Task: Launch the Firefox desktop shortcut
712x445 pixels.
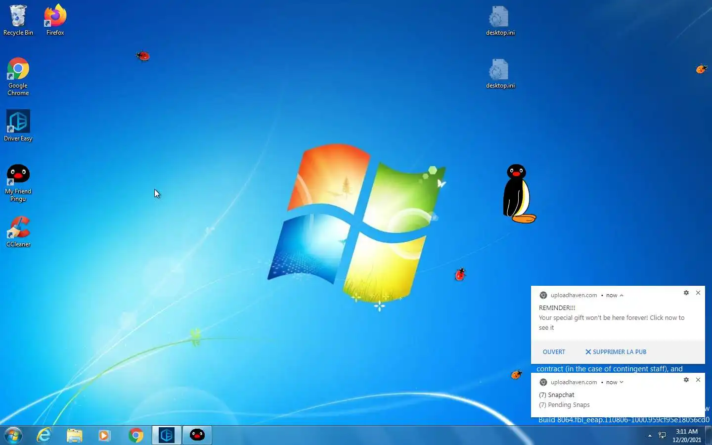Action: 55,21
